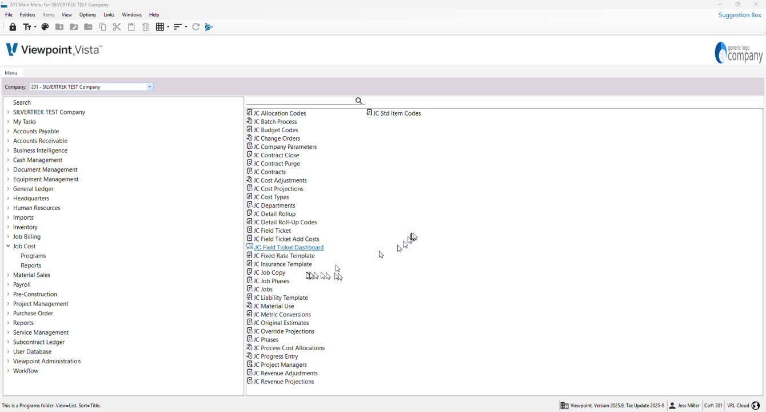The image size is (766, 412).
Task: Click the JC Jobs program icon
Action: (x=250, y=289)
